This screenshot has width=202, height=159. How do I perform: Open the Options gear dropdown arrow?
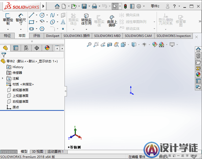coord(144,6)
